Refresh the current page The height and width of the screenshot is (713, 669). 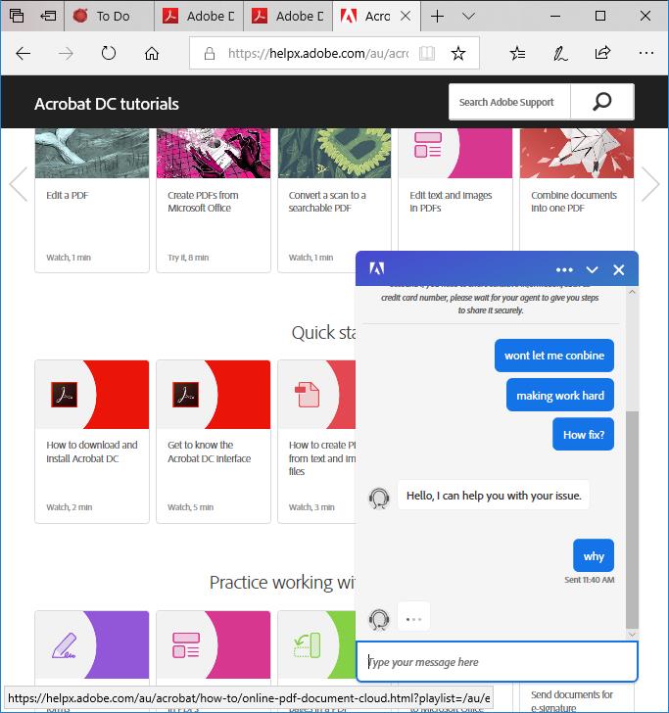point(109,54)
